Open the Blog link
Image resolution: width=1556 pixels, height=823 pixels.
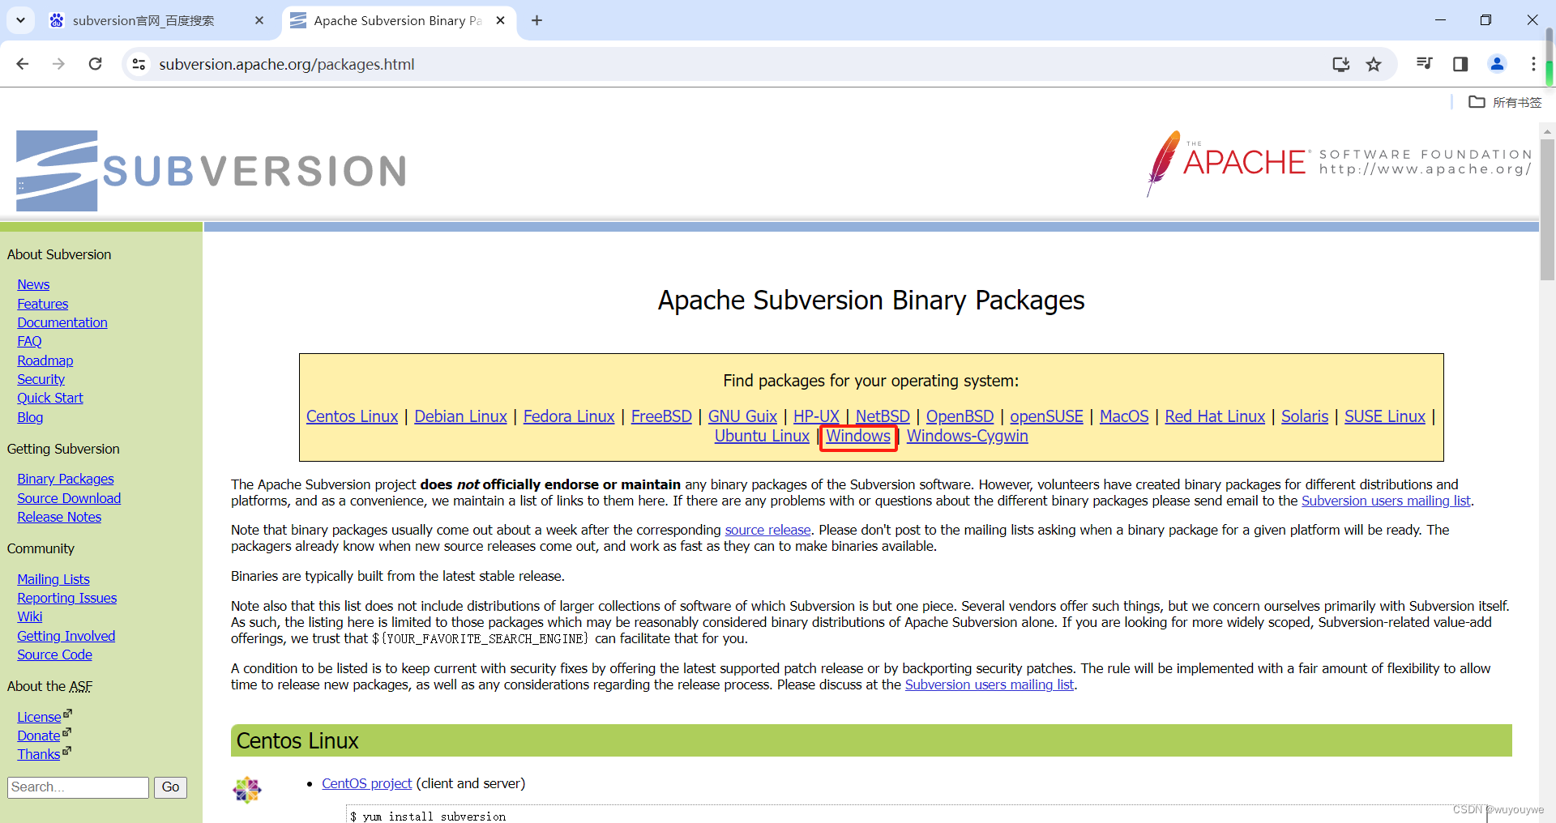click(x=30, y=417)
